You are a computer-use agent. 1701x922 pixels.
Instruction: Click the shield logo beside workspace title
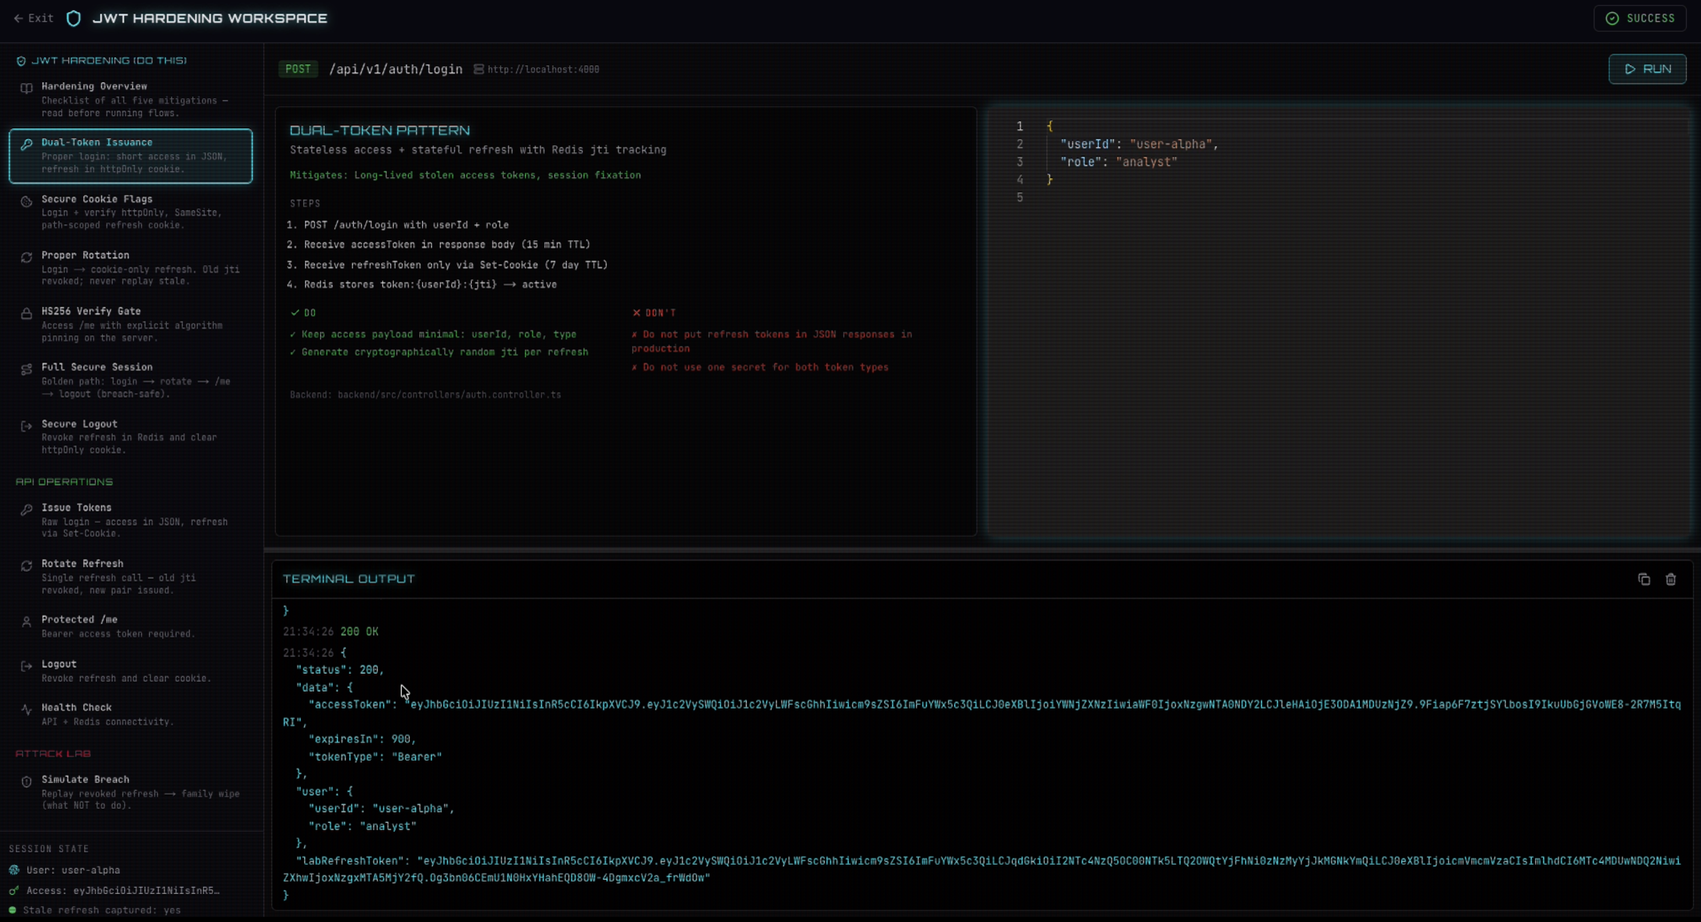tap(74, 18)
